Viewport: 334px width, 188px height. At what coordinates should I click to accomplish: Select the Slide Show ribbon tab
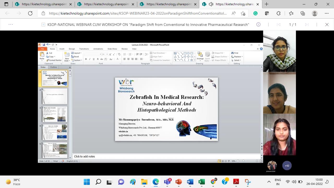pyautogui.click(x=112, y=49)
